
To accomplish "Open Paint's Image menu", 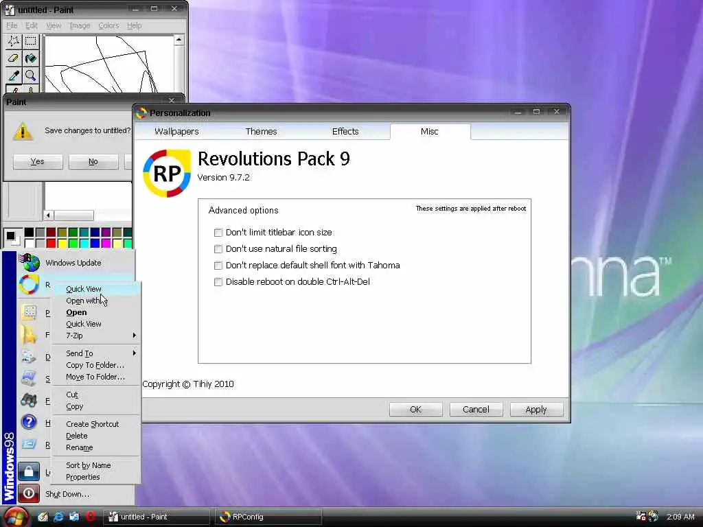I will pyautogui.click(x=80, y=25).
